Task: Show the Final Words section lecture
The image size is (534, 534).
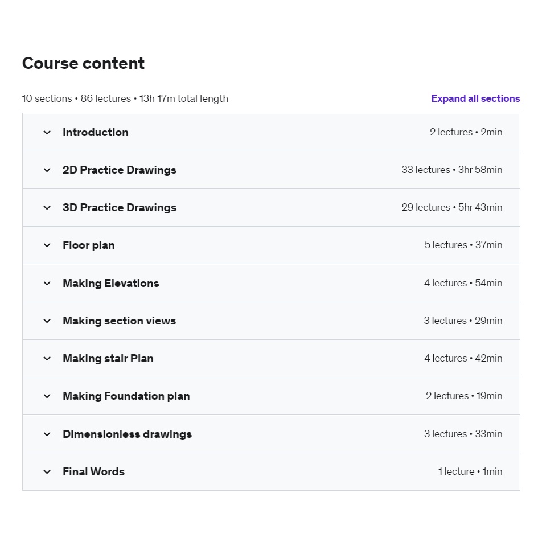Action: [93, 471]
